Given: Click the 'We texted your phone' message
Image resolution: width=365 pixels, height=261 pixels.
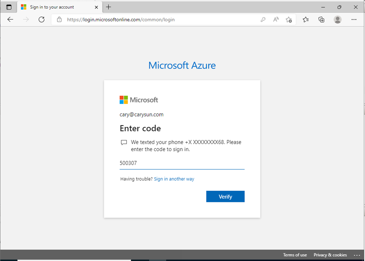Looking at the screenshot, I should coord(186,146).
